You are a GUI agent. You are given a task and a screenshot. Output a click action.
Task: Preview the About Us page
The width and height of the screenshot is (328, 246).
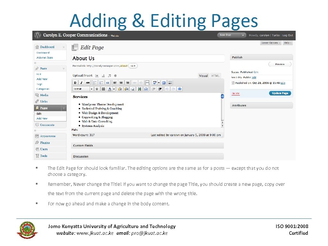tap(280, 64)
